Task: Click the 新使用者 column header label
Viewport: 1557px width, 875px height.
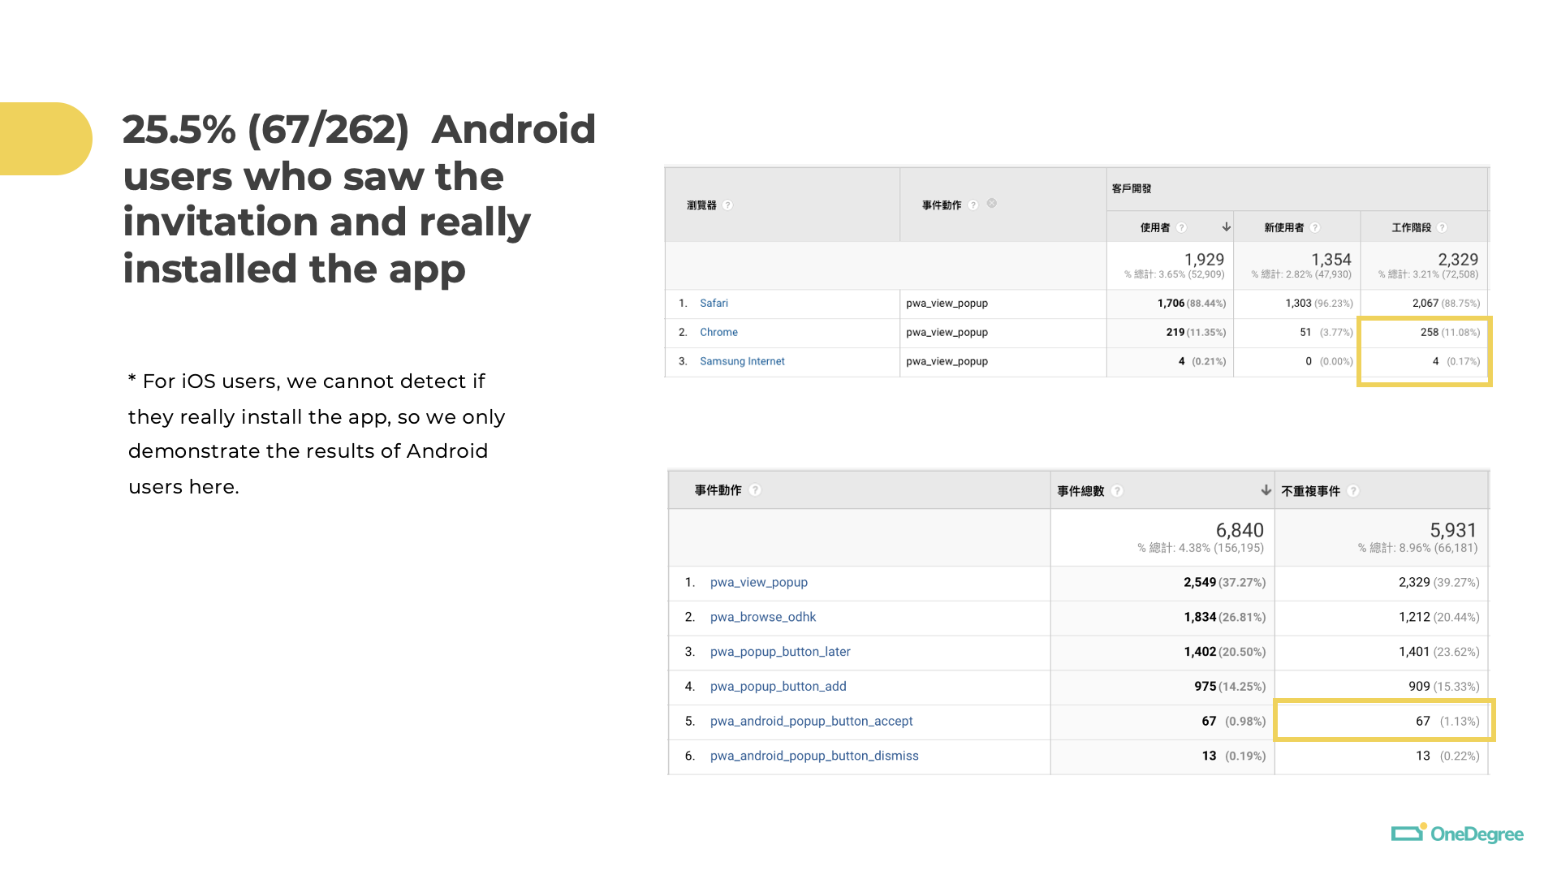Action: tap(1283, 228)
